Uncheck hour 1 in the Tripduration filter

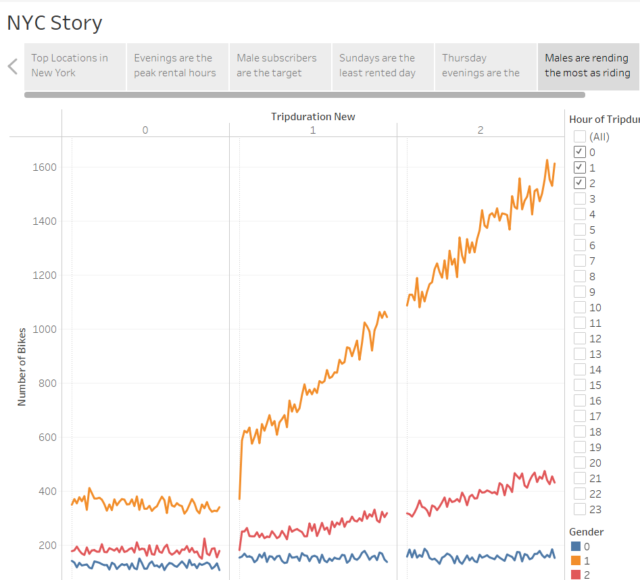(x=579, y=167)
